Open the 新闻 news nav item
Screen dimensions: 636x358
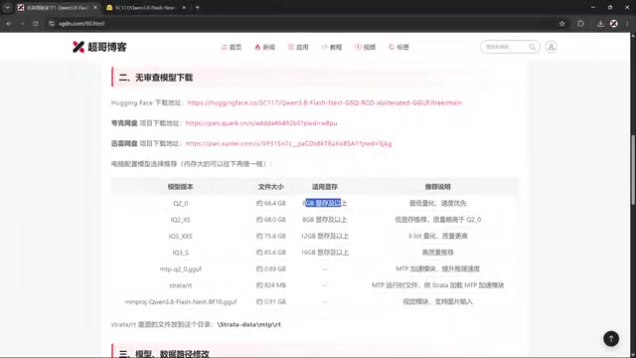point(265,47)
